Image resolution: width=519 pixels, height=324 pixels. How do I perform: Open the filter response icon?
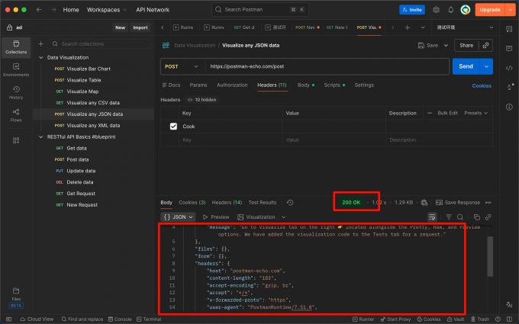449,217
